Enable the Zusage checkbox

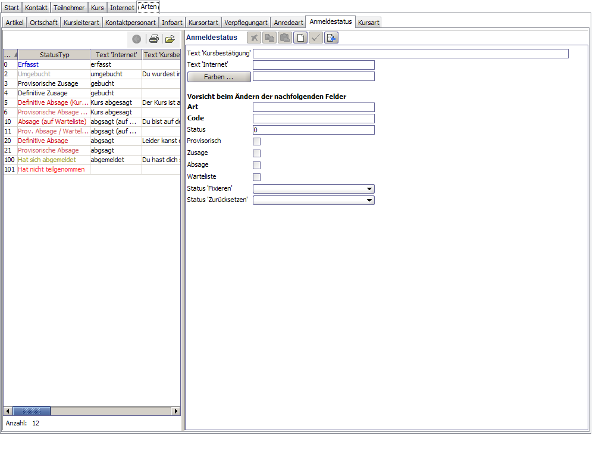pyautogui.click(x=256, y=154)
